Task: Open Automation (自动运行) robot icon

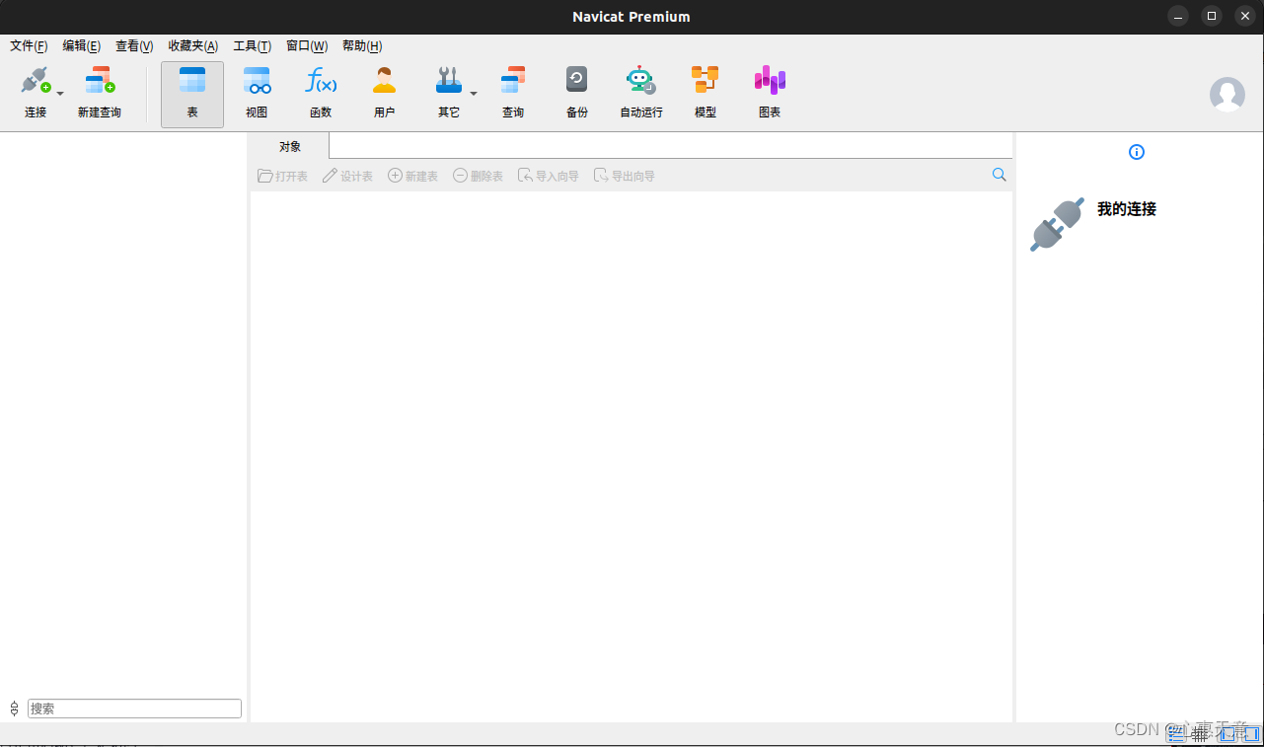Action: tap(640, 80)
